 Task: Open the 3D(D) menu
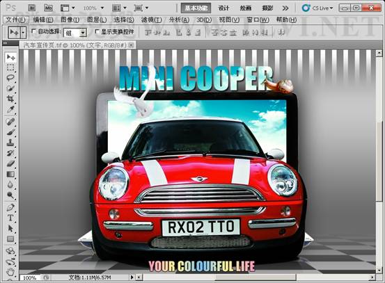(x=204, y=19)
